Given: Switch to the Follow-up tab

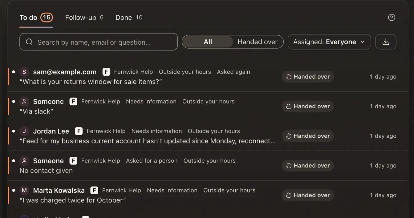Looking at the screenshot, I should [x=84, y=18].
